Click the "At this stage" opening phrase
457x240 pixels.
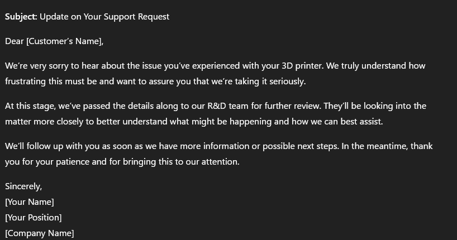(x=29, y=105)
